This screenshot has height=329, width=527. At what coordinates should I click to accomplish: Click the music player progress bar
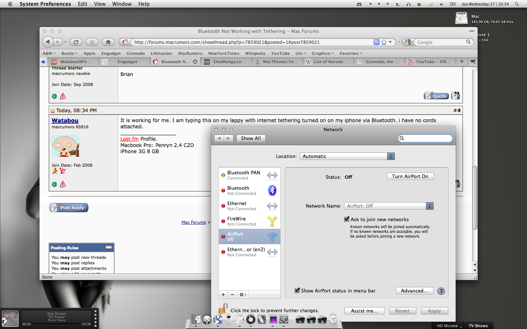click(56, 324)
